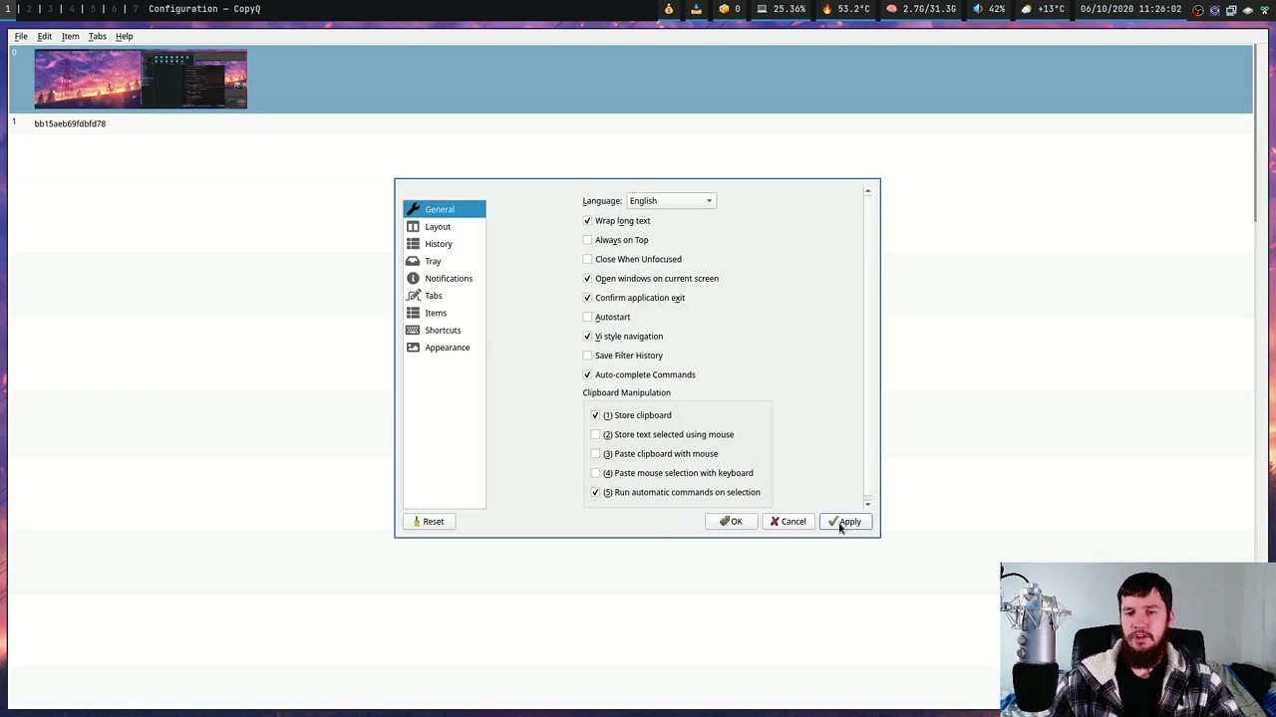Select the bb15aeb69fdbfd78 clipboard entry
The image size is (1276, 717).
pos(70,123)
